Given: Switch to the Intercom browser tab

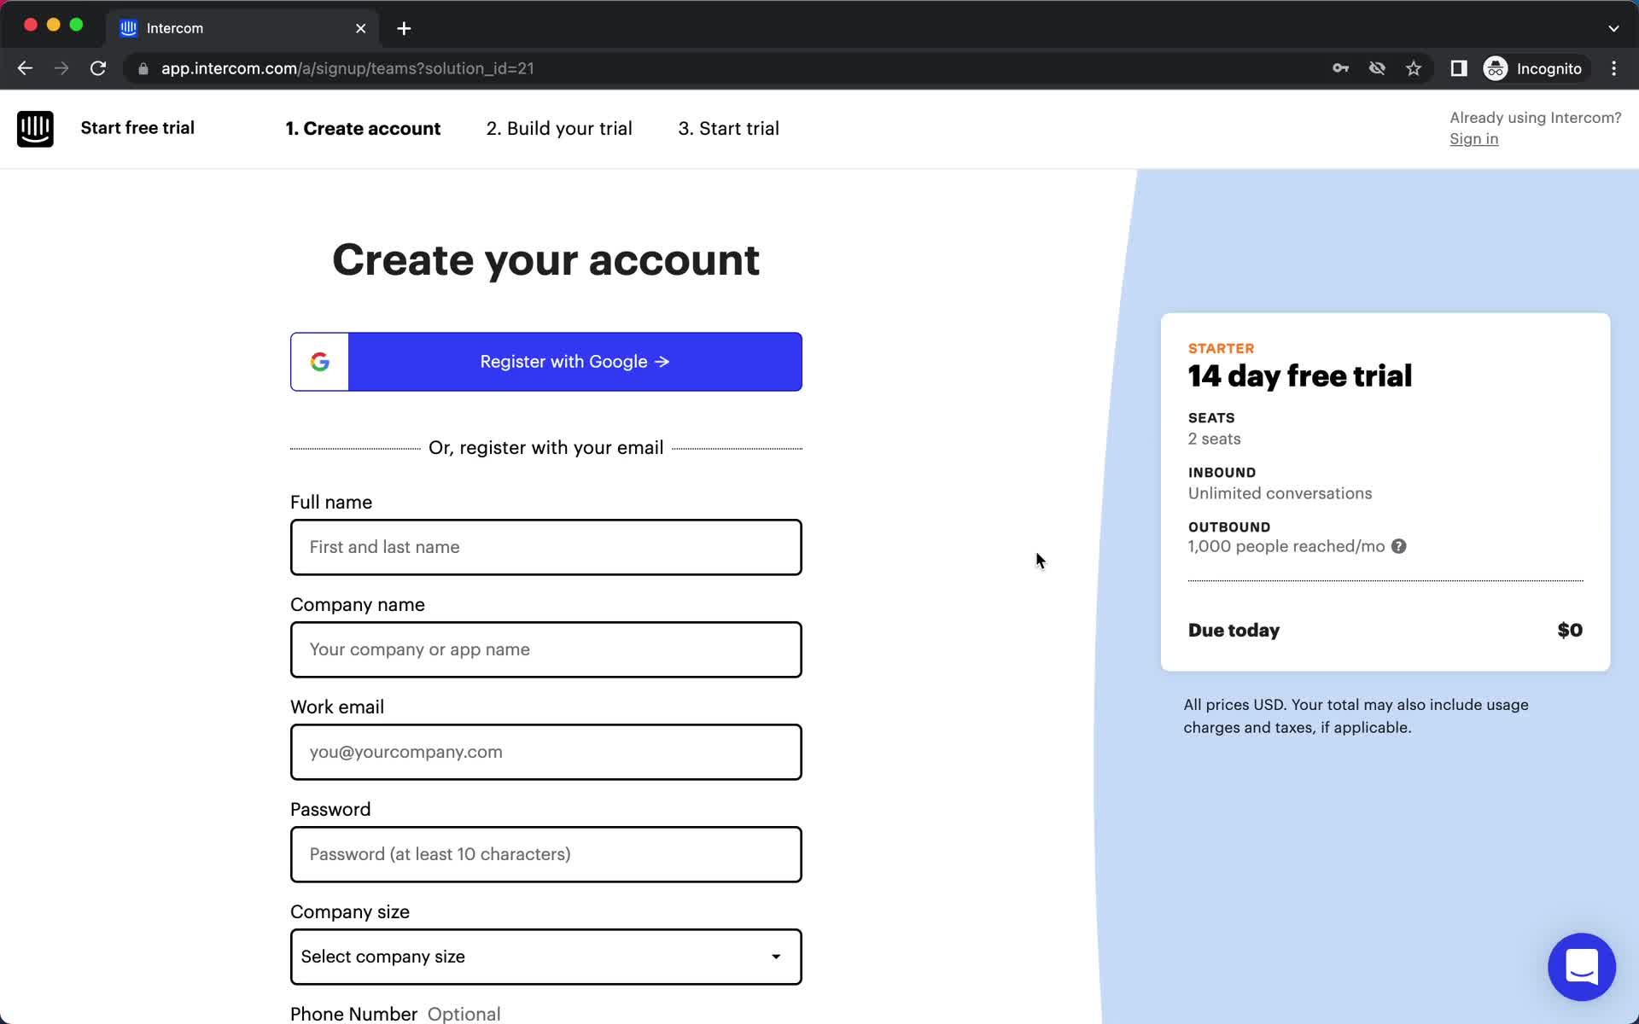Looking at the screenshot, I should pyautogui.click(x=242, y=28).
